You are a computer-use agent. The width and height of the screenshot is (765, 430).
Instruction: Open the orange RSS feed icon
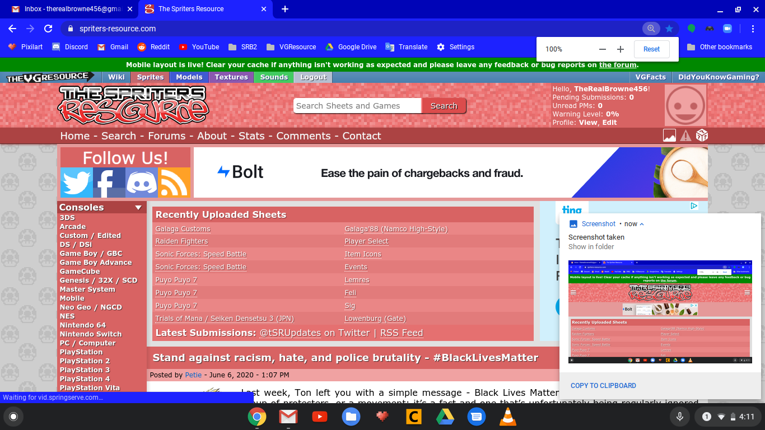coord(174,183)
